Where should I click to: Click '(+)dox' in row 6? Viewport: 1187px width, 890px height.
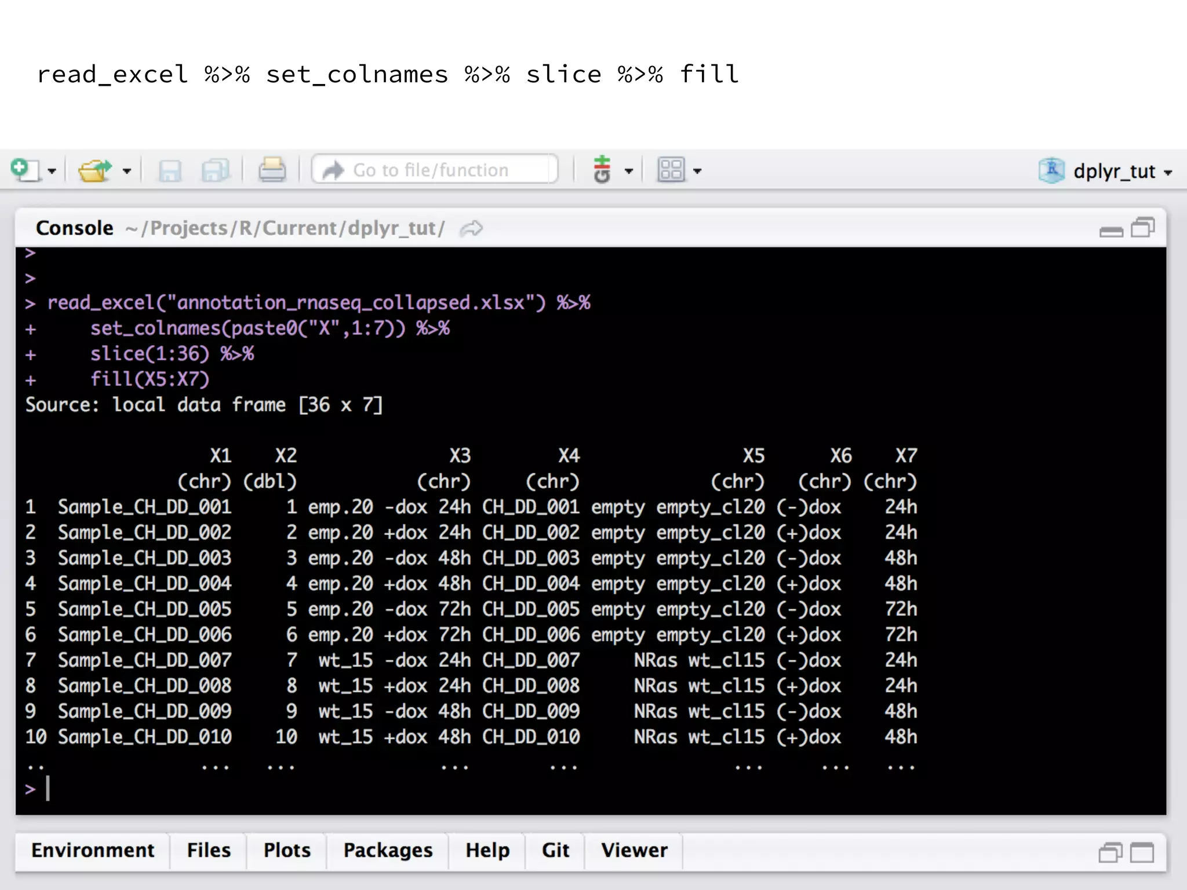tap(809, 635)
